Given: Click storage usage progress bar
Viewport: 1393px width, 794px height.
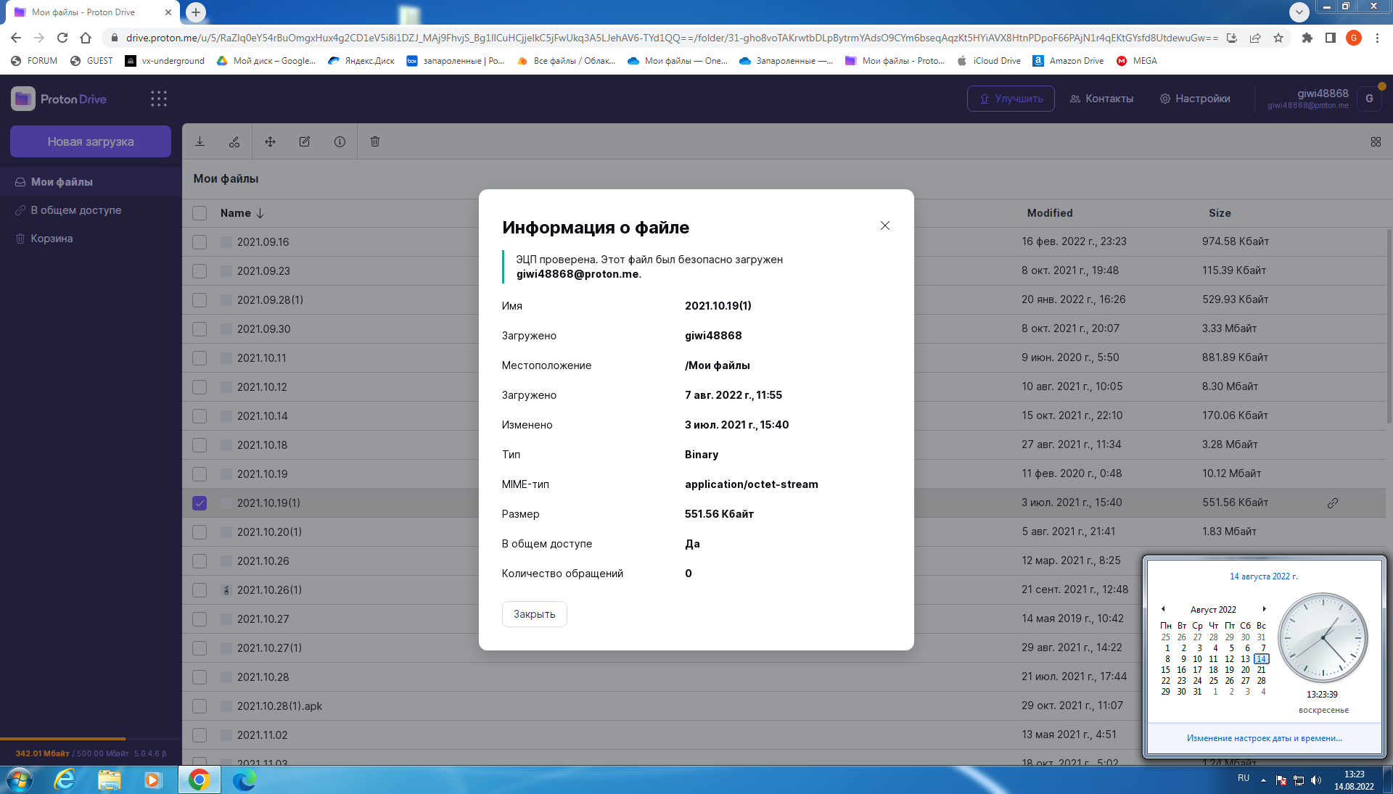Looking at the screenshot, I should [x=91, y=739].
